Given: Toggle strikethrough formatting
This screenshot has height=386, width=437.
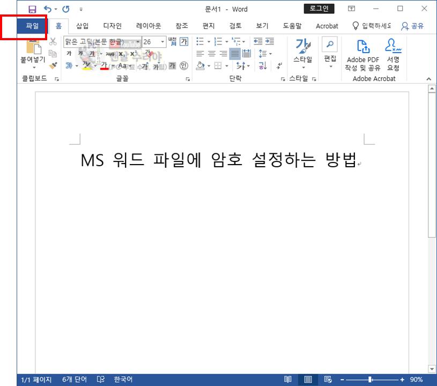Looking at the screenshot, I should pos(110,54).
